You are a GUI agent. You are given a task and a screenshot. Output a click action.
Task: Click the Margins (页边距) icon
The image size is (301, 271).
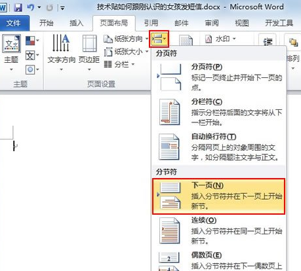(x=89, y=52)
